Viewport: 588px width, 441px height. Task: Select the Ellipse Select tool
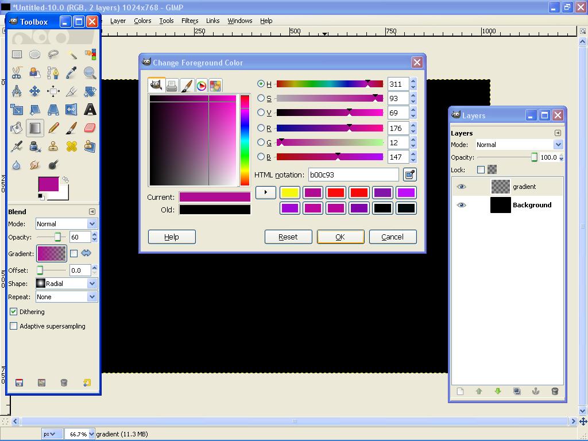tap(35, 55)
